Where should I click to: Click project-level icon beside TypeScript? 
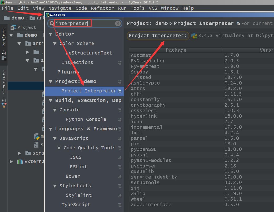tap(119, 205)
